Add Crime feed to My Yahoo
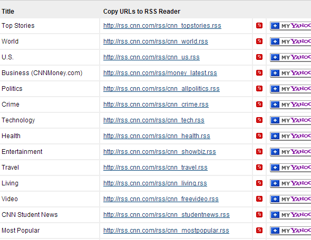This screenshot has width=311, height=240. 290,105
